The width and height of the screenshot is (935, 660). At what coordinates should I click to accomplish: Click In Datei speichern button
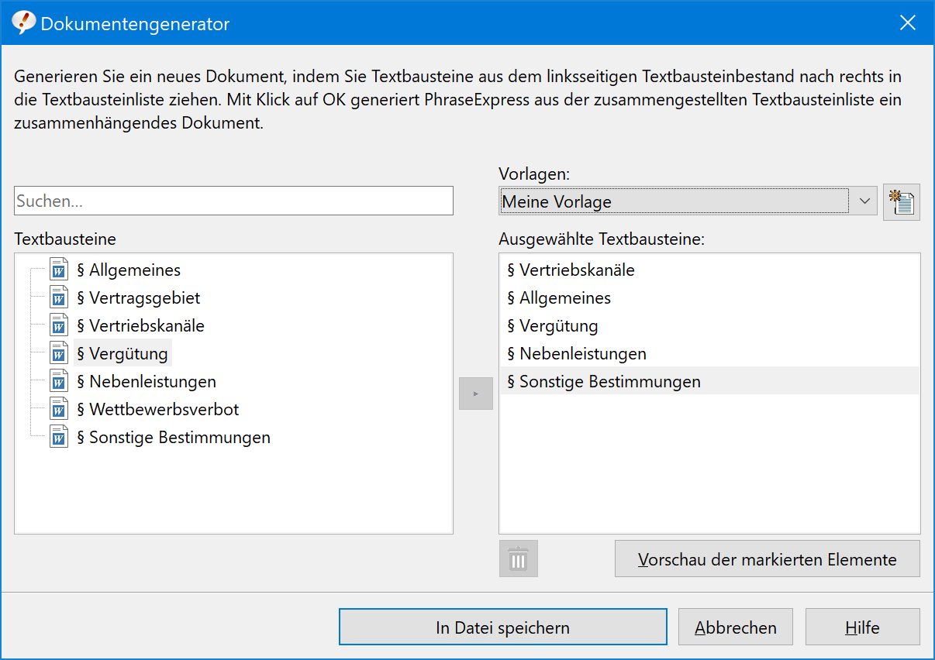503,627
